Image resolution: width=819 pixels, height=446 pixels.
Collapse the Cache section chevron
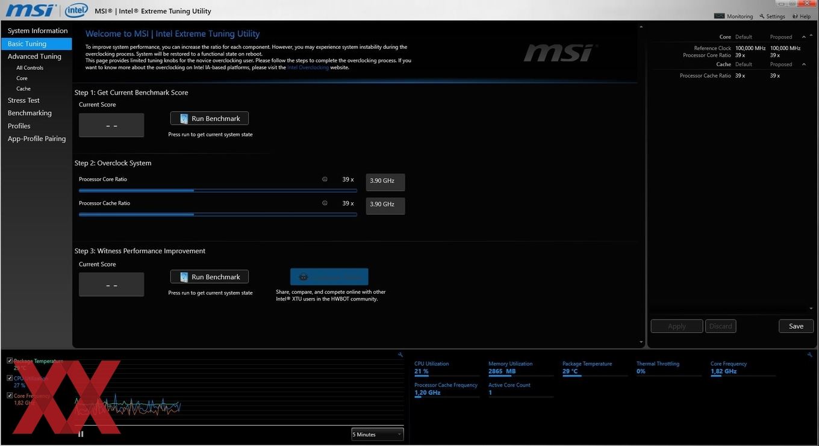pyautogui.click(x=803, y=64)
